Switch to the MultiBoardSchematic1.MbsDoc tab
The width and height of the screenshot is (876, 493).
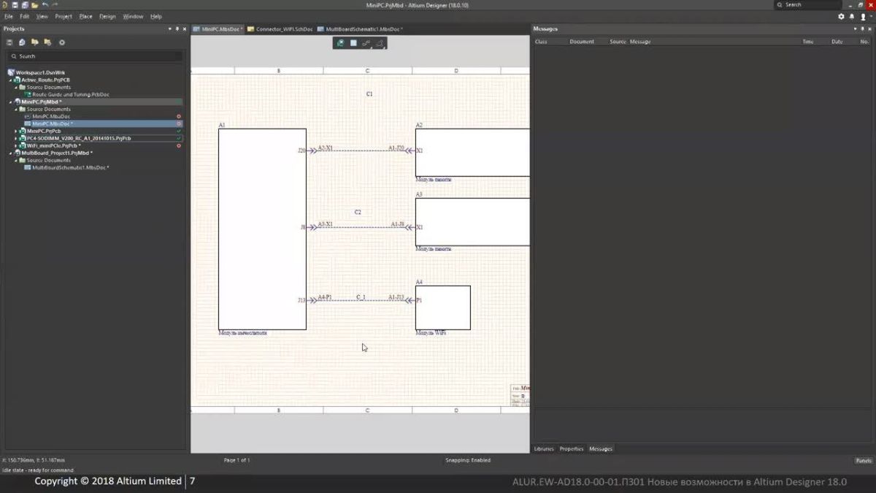[x=360, y=29]
